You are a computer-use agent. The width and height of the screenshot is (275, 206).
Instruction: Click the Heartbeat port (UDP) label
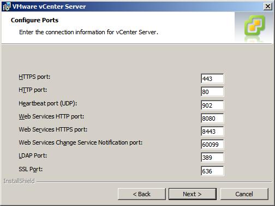click(48, 103)
